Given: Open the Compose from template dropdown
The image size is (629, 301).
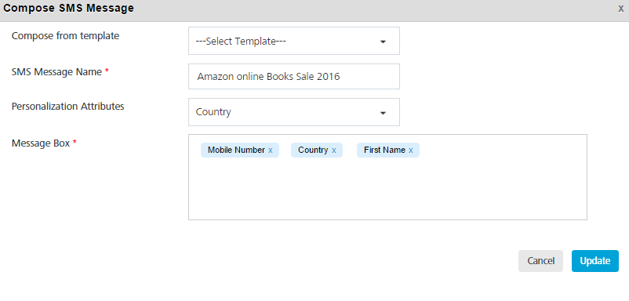Looking at the screenshot, I should 294,41.
